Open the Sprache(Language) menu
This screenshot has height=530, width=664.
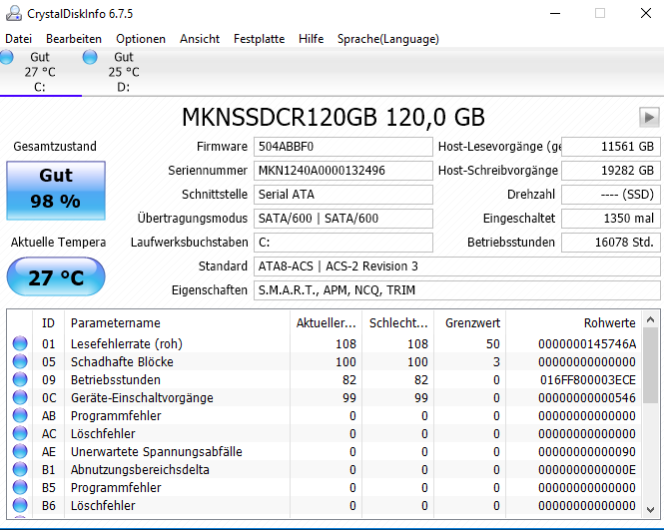click(x=387, y=39)
